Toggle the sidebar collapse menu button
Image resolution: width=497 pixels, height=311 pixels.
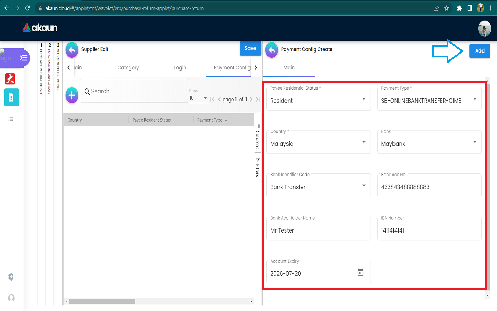23,58
